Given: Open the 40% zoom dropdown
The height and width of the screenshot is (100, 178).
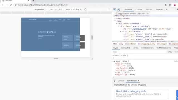Looking at the screenshot, I should tap(69, 9).
